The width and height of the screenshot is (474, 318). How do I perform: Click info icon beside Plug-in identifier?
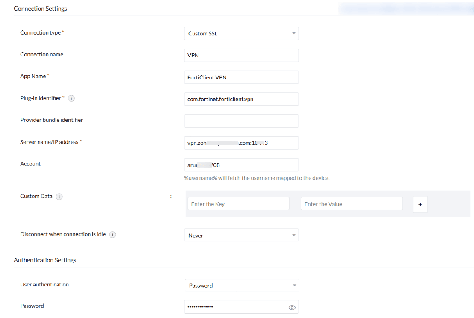pos(71,98)
